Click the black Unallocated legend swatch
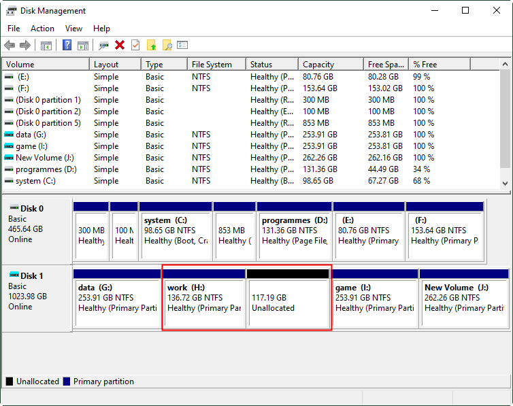The width and height of the screenshot is (513, 406). [x=10, y=381]
